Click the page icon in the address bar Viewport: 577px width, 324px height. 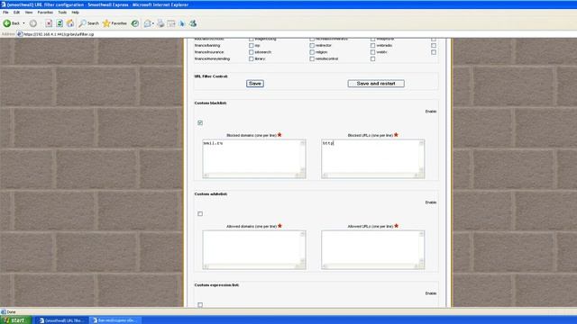pos(20,34)
